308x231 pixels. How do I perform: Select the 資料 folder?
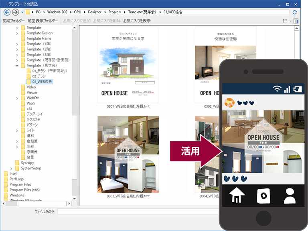pyautogui.click(x=28, y=135)
